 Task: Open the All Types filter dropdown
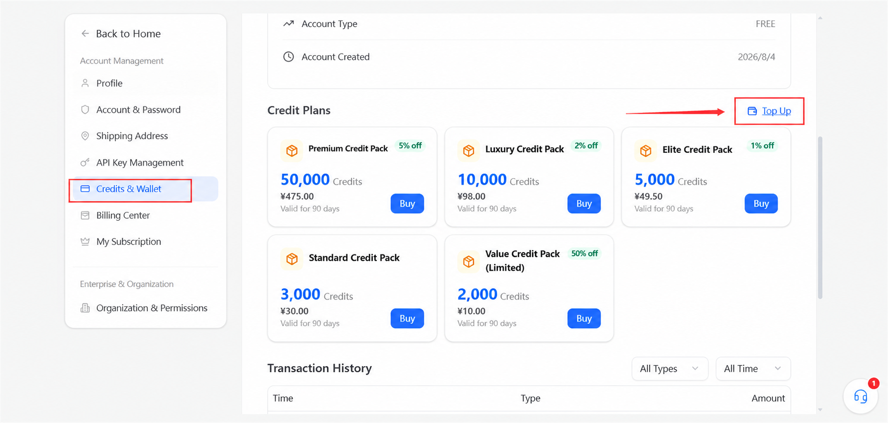[670, 369]
